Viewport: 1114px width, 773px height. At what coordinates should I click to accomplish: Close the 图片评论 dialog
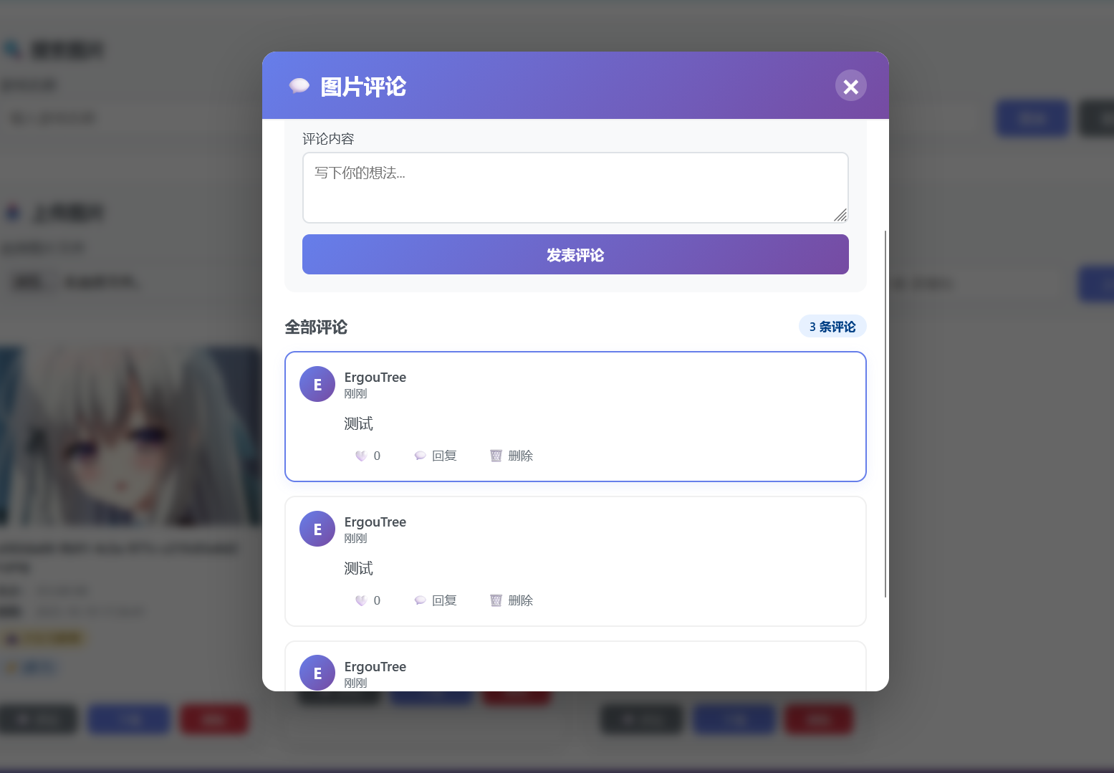850,86
